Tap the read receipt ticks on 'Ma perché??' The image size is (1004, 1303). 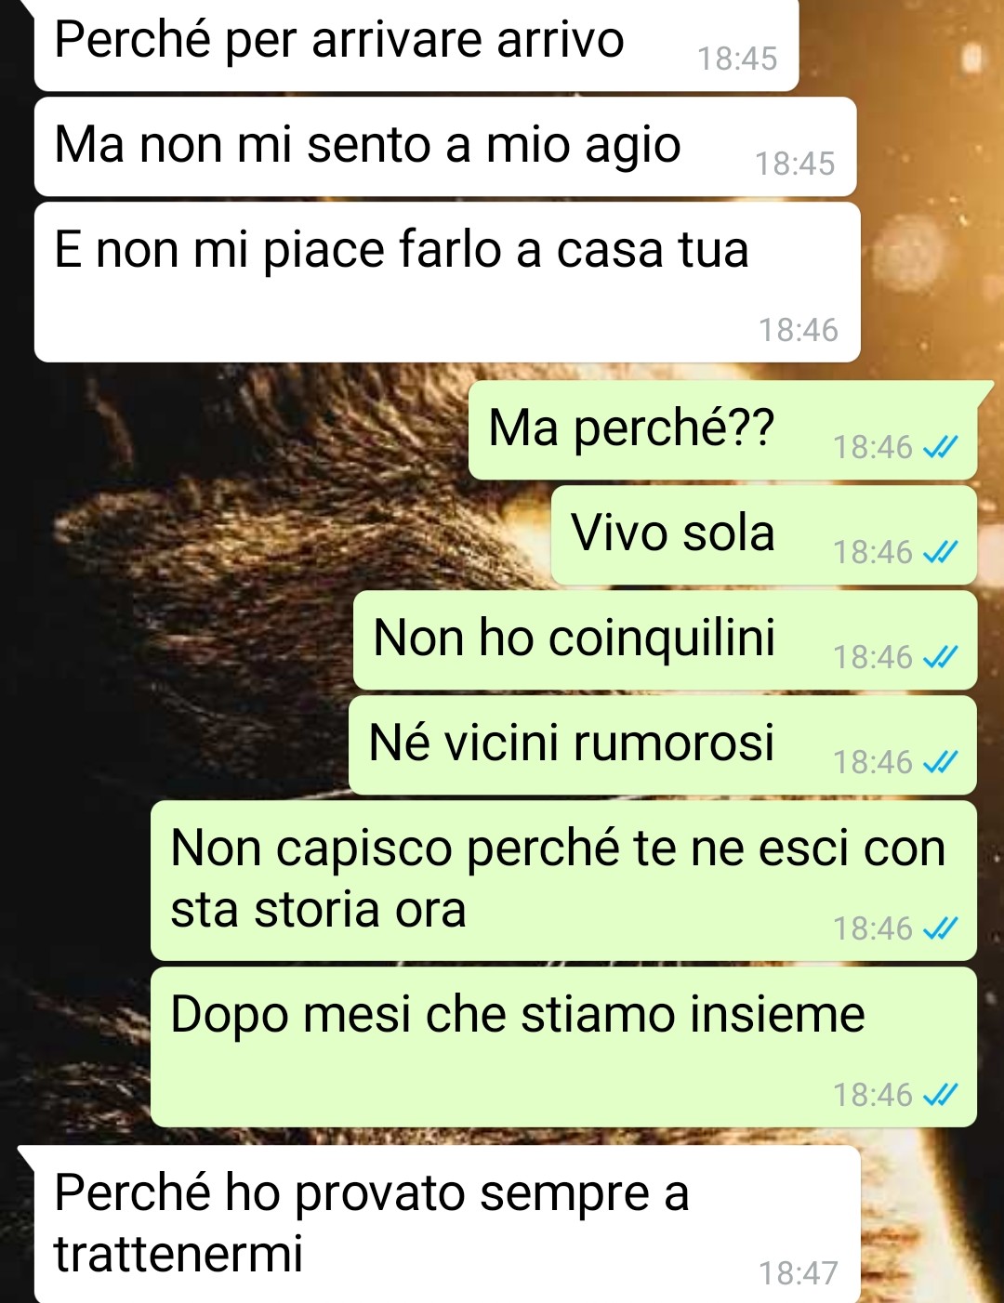pos(940,448)
